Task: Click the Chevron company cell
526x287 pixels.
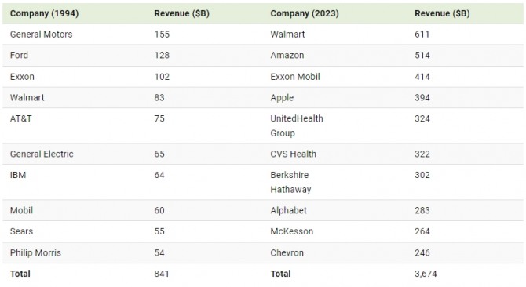Action: coord(287,252)
